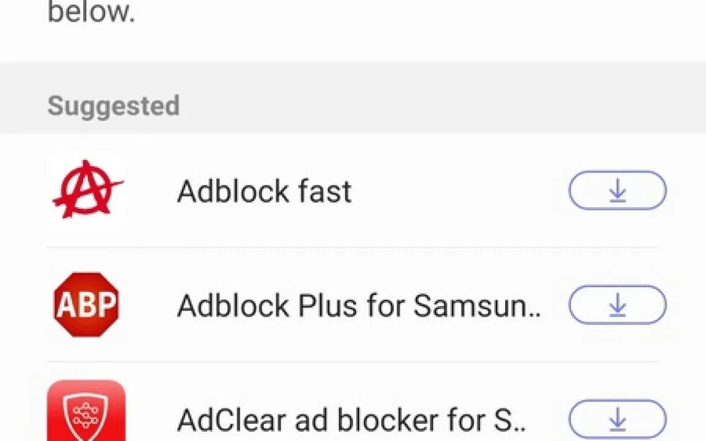706x441 pixels.
Task: Open the Adblock Plus for Samsung name
Action: point(359,305)
